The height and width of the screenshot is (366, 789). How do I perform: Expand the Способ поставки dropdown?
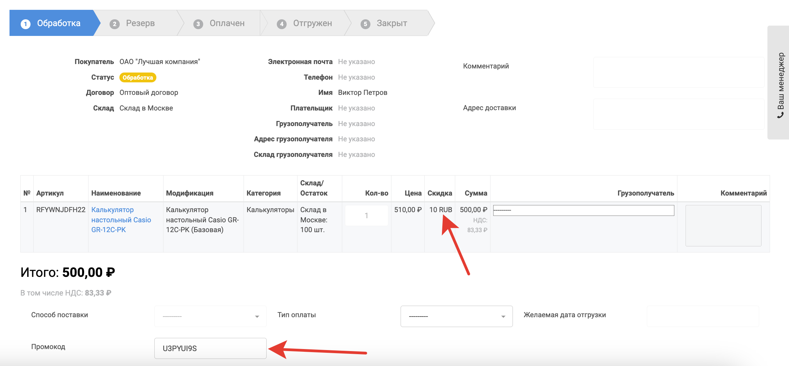[210, 316]
